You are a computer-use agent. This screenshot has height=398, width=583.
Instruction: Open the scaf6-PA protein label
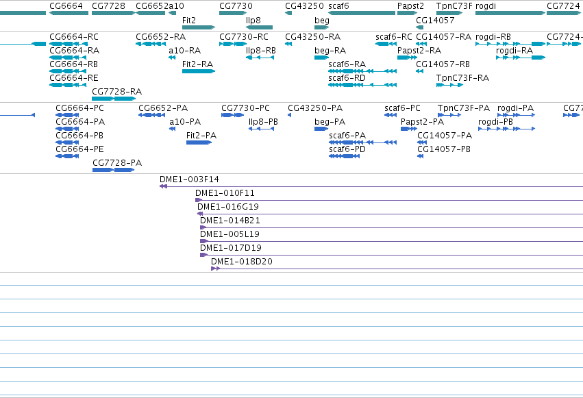pos(347,136)
